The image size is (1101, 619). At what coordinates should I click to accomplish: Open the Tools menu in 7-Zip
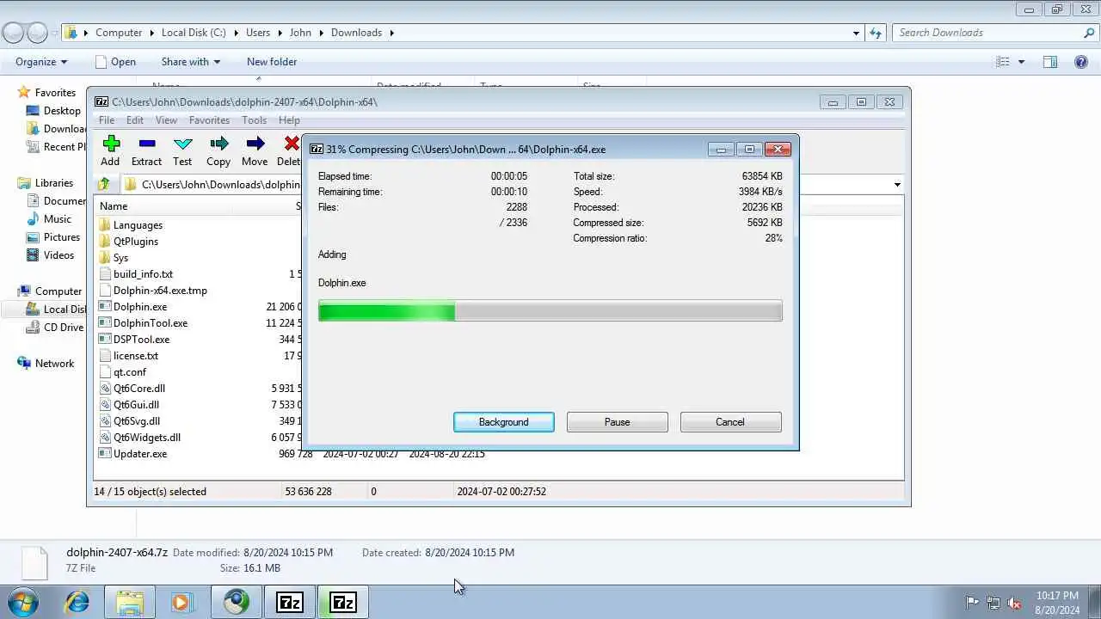coord(254,120)
